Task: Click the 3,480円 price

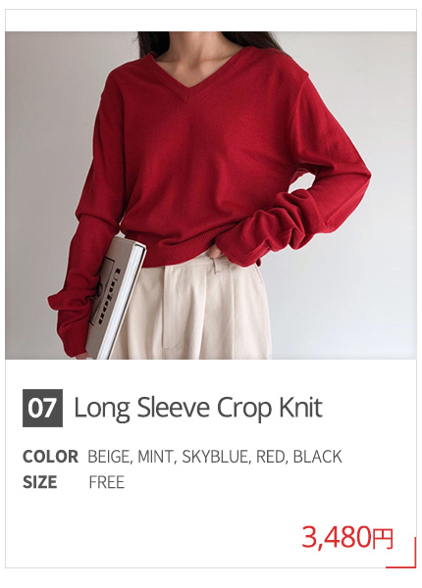Action: [x=347, y=537]
